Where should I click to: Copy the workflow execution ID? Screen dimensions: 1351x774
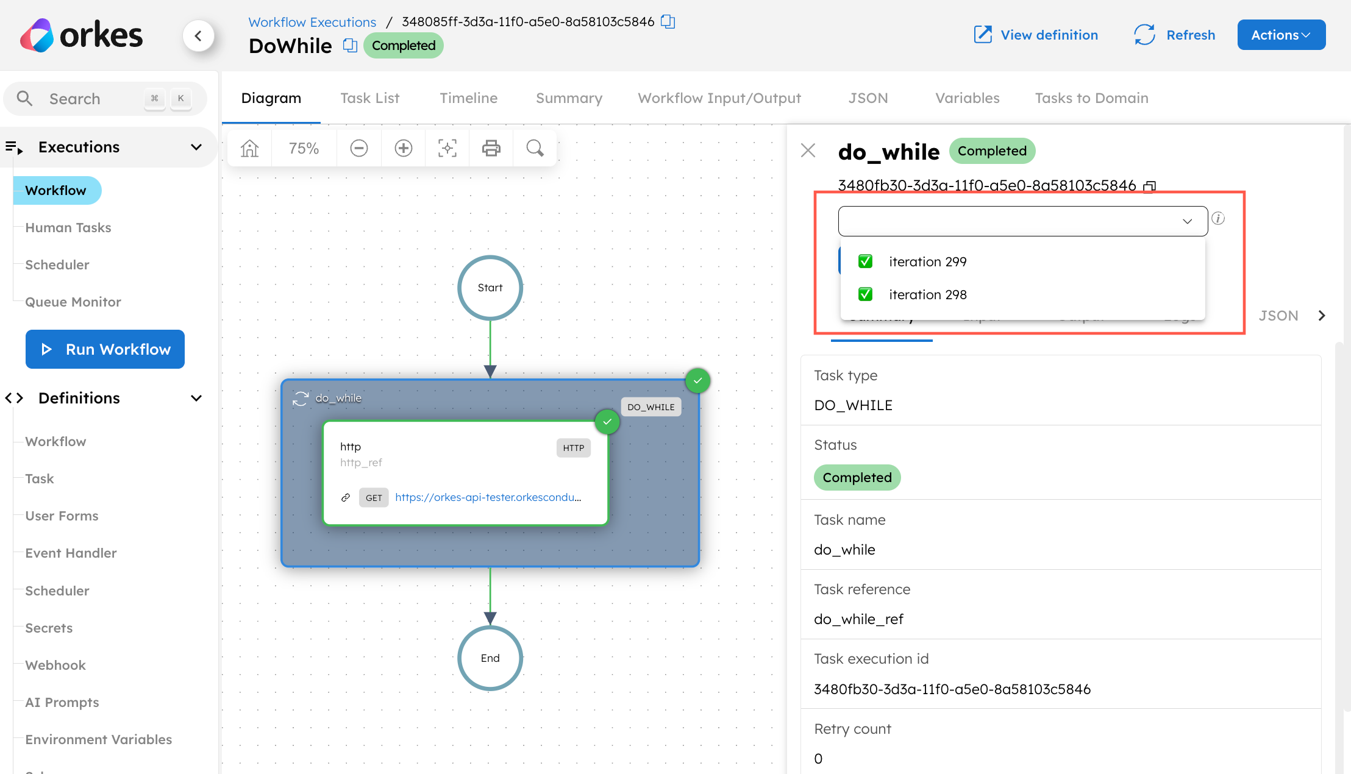(x=668, y=21)
